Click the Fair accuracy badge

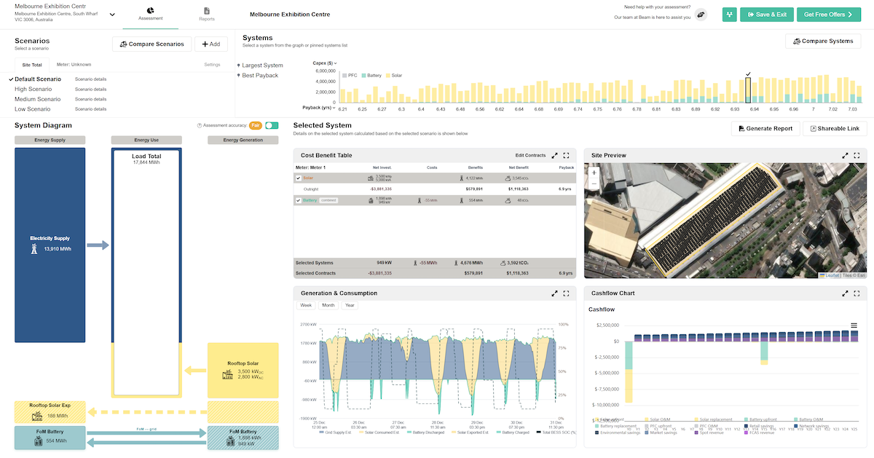pos(256,125)
